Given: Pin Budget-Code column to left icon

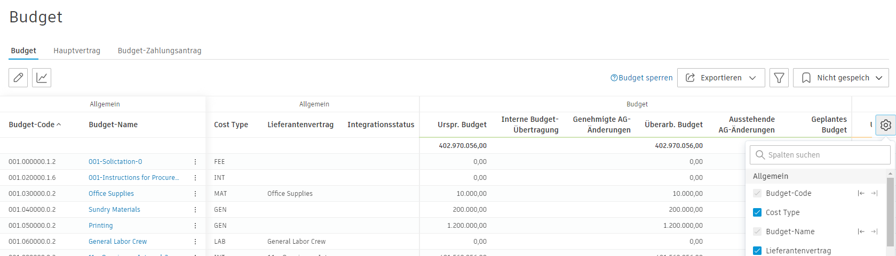Looking at the screenshot, I should click(x=861, y=193).
